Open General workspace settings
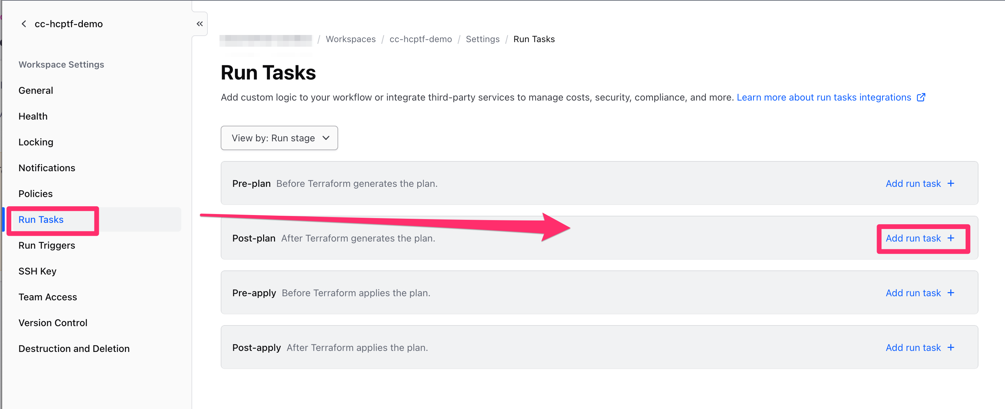This screenshot has height=409, width=1005. (x=36, y=90)
